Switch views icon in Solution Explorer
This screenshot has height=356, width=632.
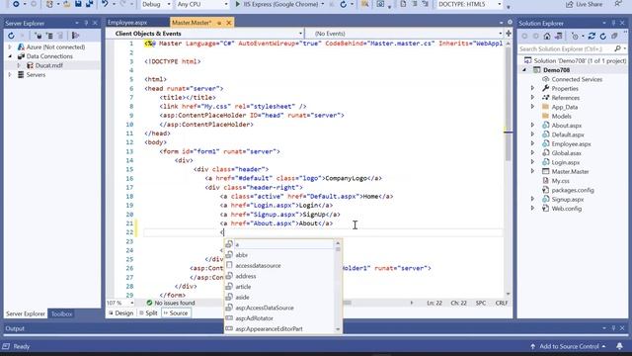[558, 36]
